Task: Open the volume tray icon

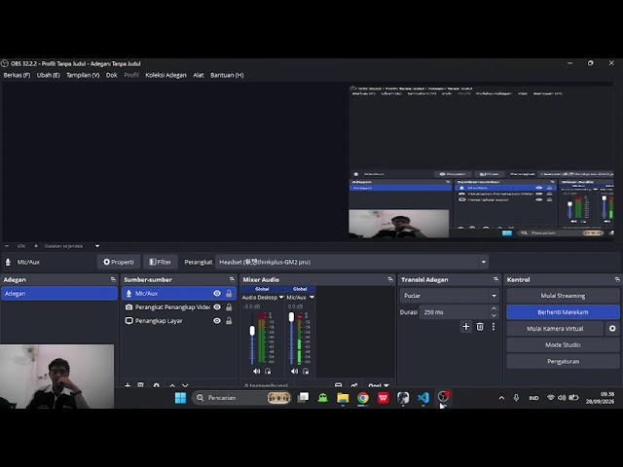Action: coord(562,398)
